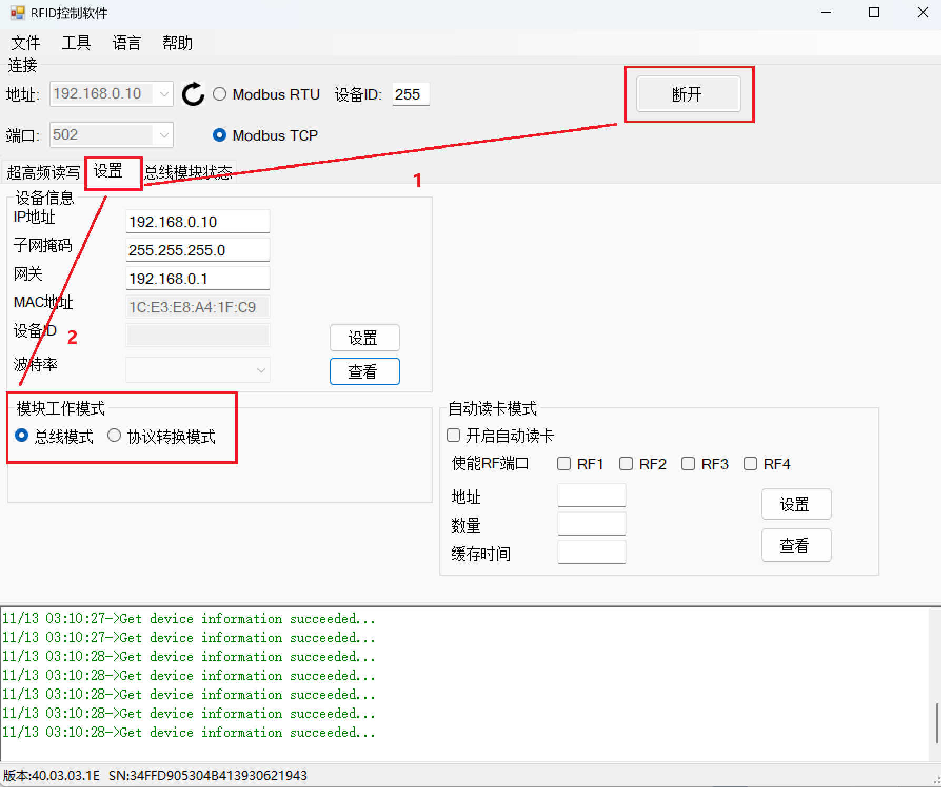Click the 数量 input field
This screenshot has width=941, height=787.
pyautogui.click(x=592, y=524)
